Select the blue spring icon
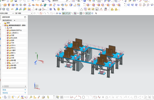 pos(54,9)
